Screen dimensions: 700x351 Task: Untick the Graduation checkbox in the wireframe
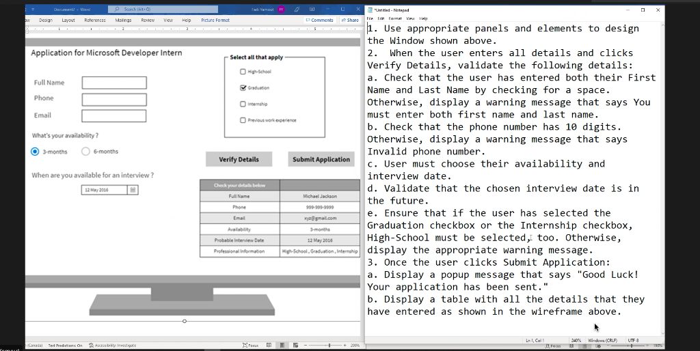click(243, 88)
